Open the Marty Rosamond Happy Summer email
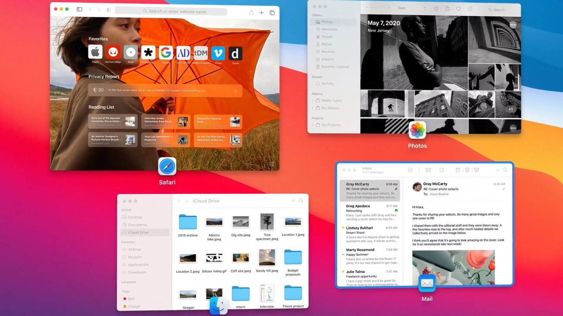 coord(370,256)
